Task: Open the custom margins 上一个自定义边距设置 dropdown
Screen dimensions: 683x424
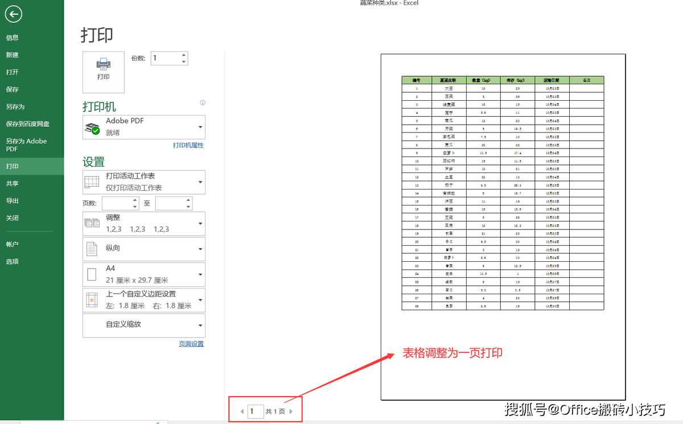Action: (144, 300)
